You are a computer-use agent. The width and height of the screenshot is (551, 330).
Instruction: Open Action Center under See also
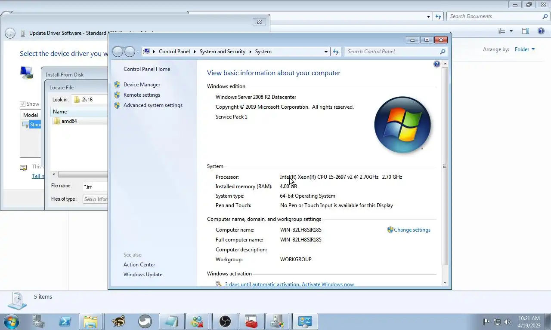tap(139, 265)
